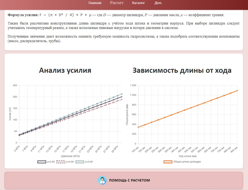Click the 100 мм tick label
This screenshot has height=190, width=248.
(x=135, y=149)
